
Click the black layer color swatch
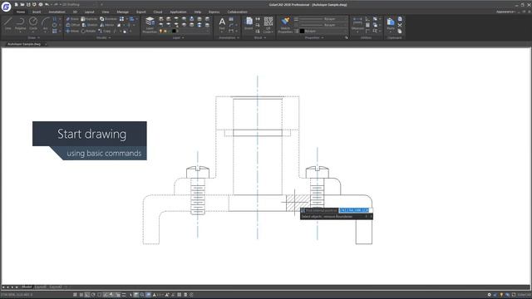pos(174,32)
